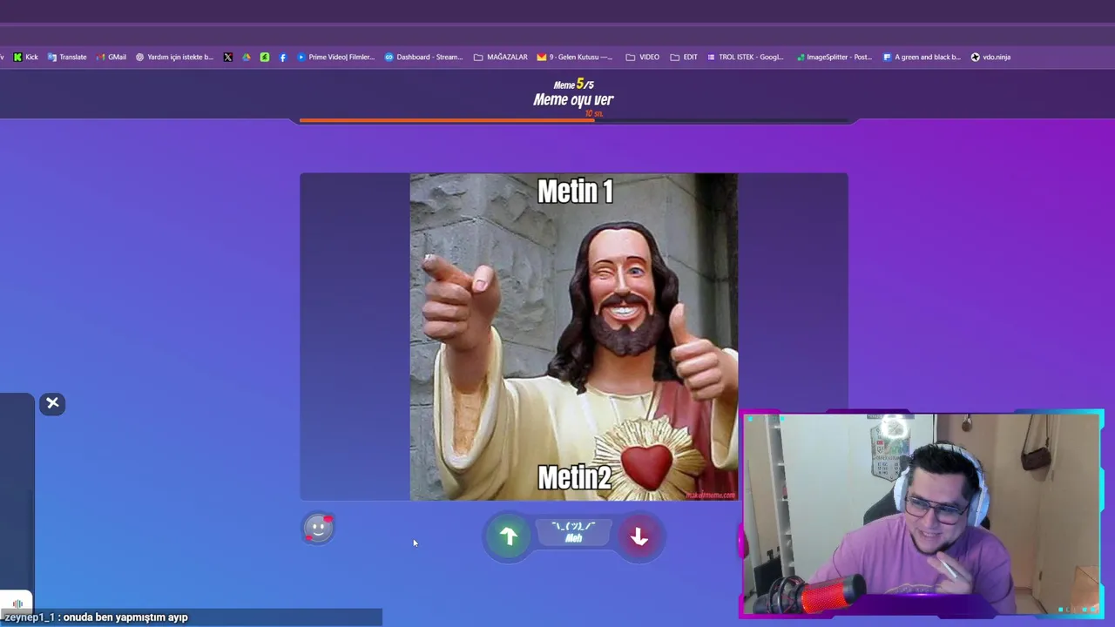1115x627 pixels.
Task: Vote Meh shrug on the meme
Action: pyautogui.click(x=573, y=532)
